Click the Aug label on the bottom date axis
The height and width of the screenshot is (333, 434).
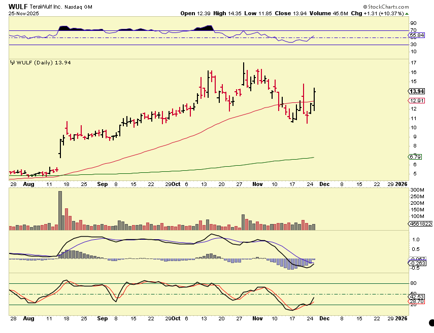(29, 318)
